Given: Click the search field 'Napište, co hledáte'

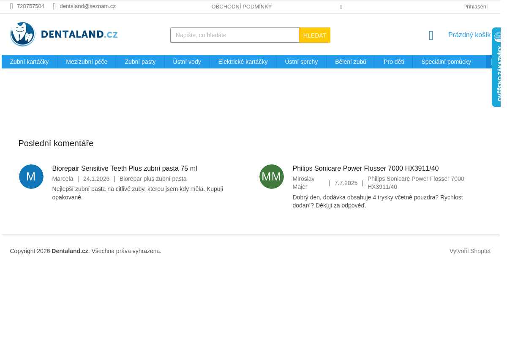Looking at the screenshot, I should click(234, 35).
